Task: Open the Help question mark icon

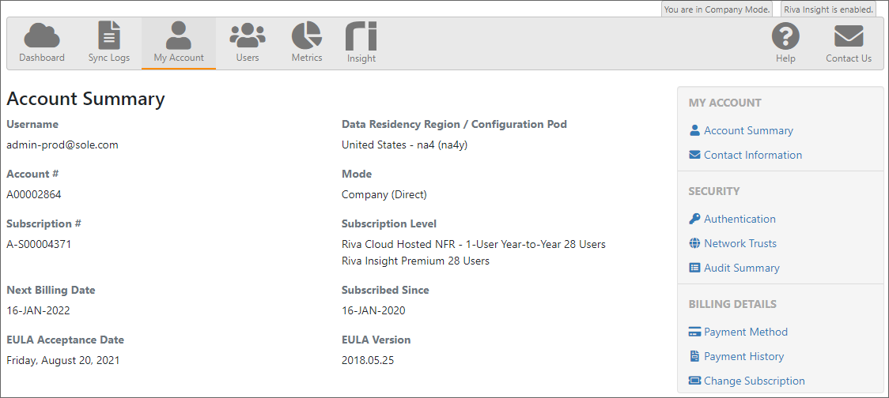Action: tap(786, 36)
